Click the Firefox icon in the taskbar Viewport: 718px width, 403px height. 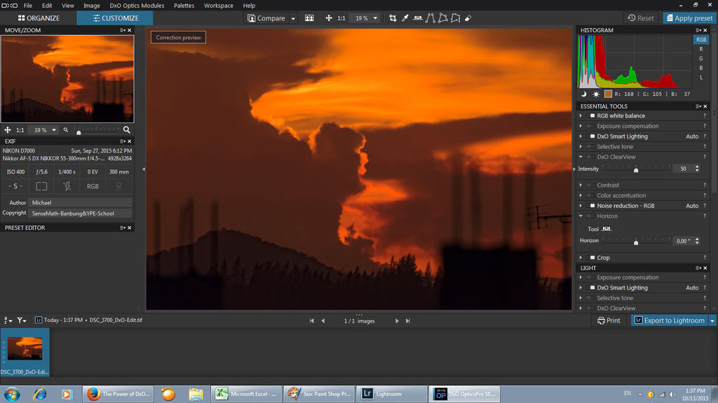(x=93, y=394)
